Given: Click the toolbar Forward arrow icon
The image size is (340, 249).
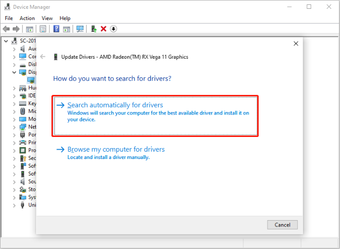Looking at the screenshot, I should (x=16, y=29).
